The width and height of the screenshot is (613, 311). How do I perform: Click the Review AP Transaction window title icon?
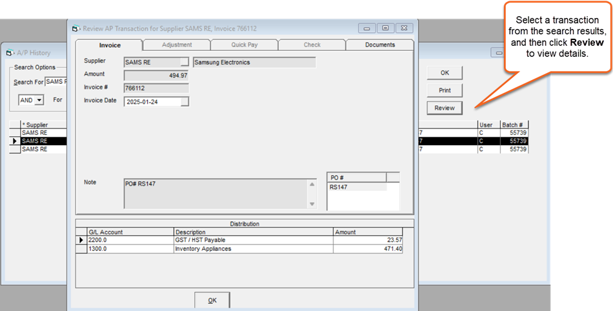click(x=76, y=28)
